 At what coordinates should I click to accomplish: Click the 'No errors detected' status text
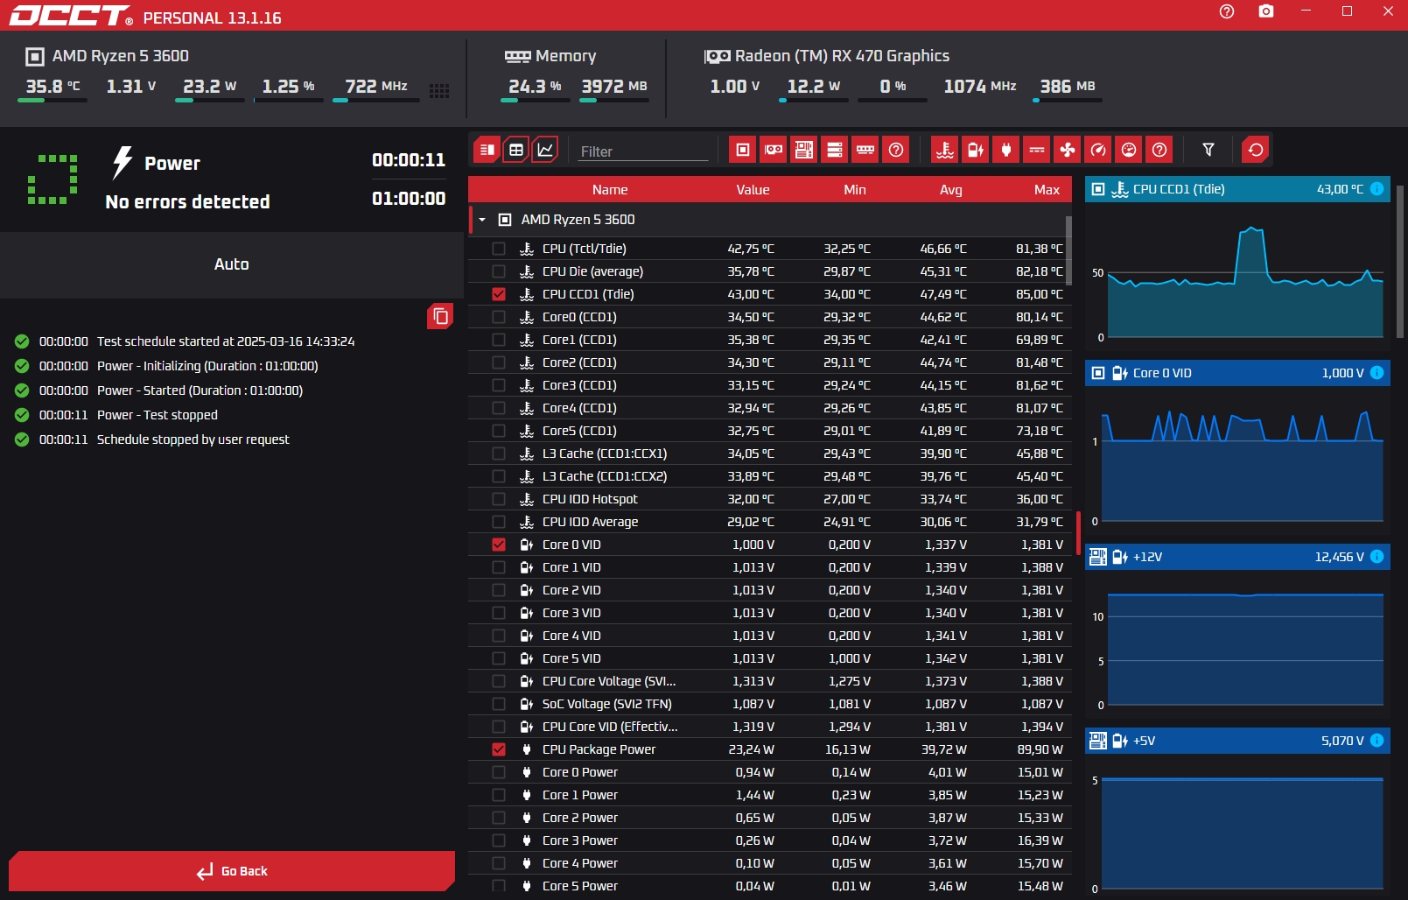coord(187,202)
